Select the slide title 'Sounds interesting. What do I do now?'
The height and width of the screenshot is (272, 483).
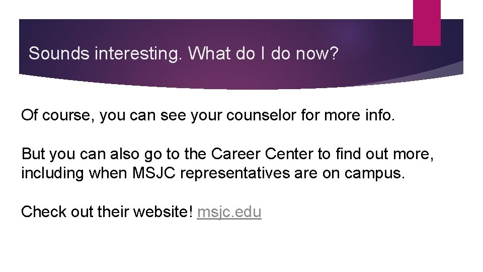(184, 53)
